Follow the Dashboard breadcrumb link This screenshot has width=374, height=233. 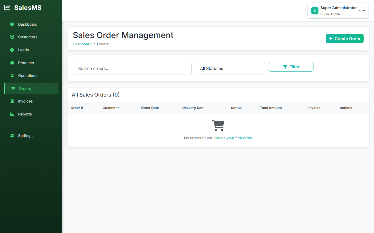(x=82, y=44)
